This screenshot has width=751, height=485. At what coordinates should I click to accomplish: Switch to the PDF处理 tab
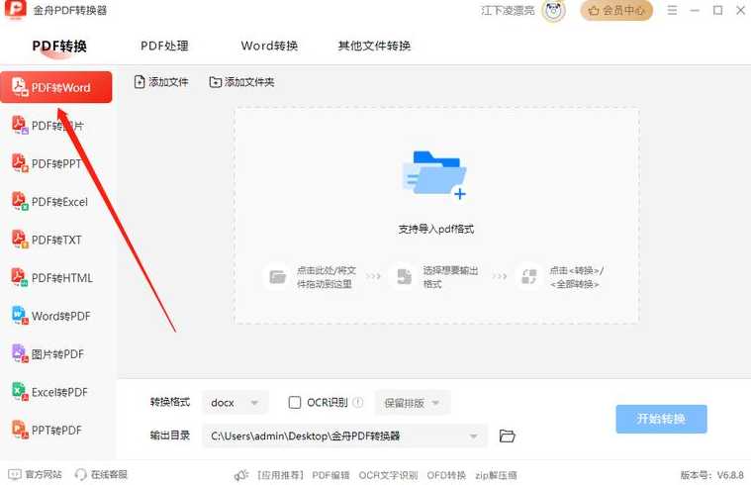click(x=164, y=46)
